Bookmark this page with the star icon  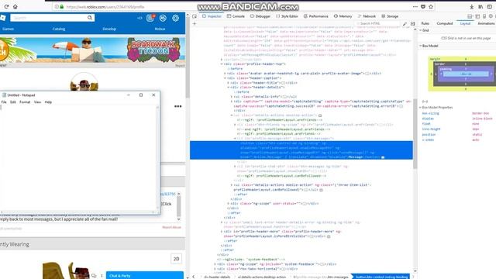pos(431,7)
